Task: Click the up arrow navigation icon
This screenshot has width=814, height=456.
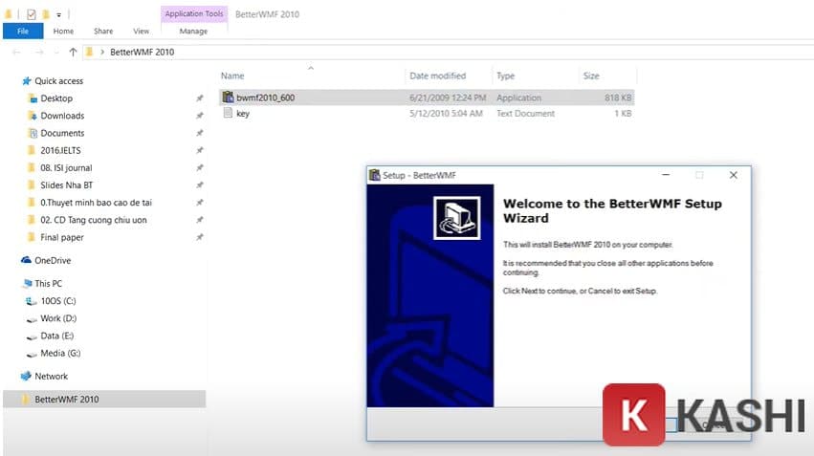Action: click(73, 52)
